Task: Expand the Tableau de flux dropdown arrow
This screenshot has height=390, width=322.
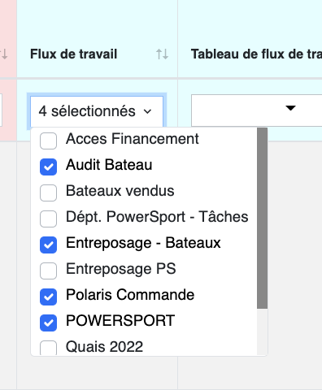Action: pos(290,108)
